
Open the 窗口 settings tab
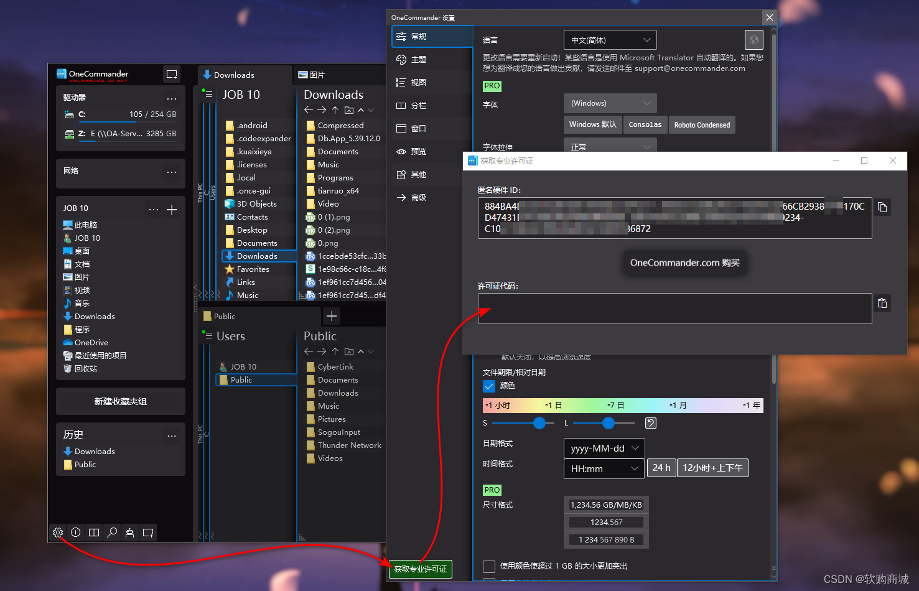point(432,129)
